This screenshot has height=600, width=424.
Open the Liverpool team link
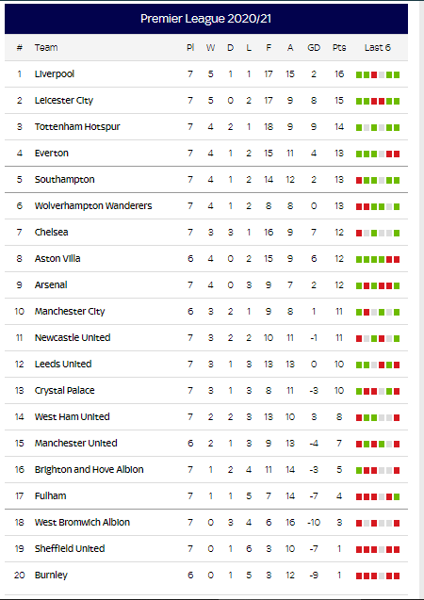coord(55,73)
